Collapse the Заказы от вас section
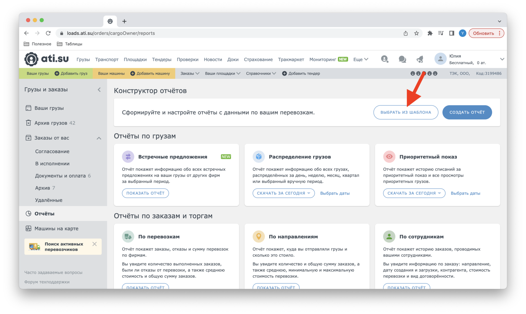This screenshot has width=526, height=314. (x=99, y=138)
